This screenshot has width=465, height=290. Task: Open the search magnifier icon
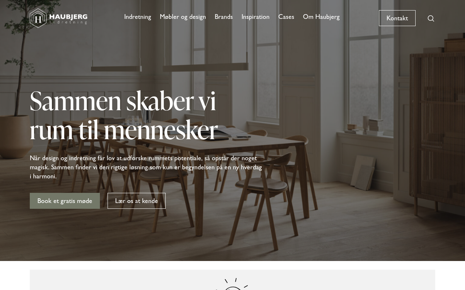[x=431, y=18]
